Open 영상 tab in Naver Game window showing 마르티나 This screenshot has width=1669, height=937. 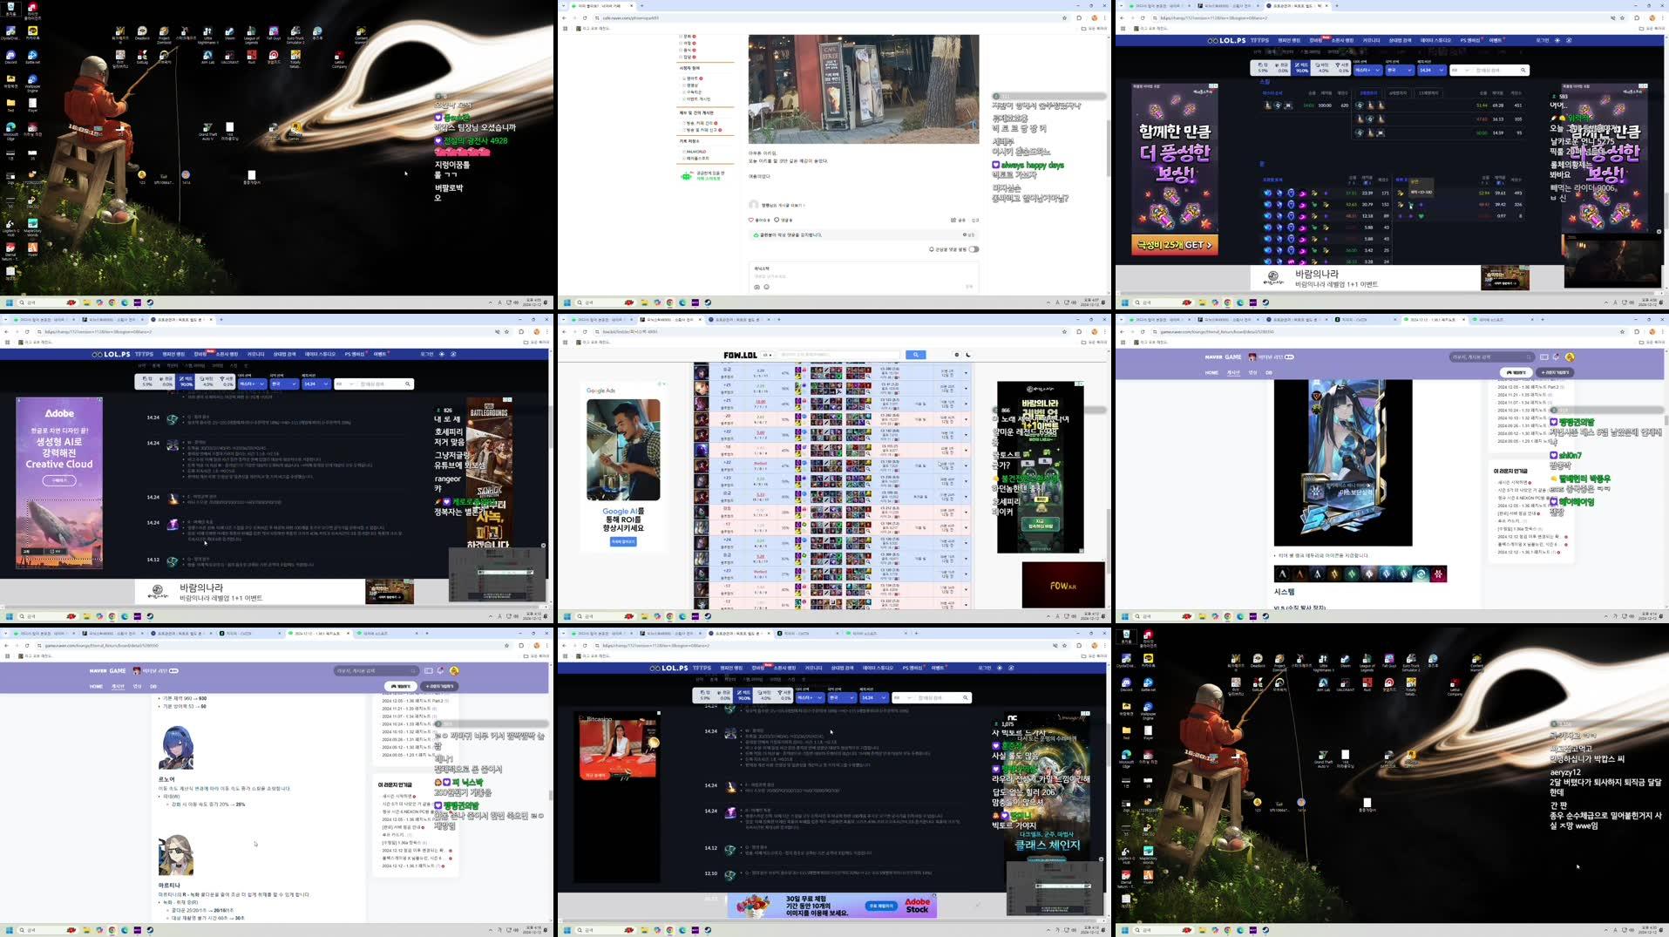pos(137,686)
